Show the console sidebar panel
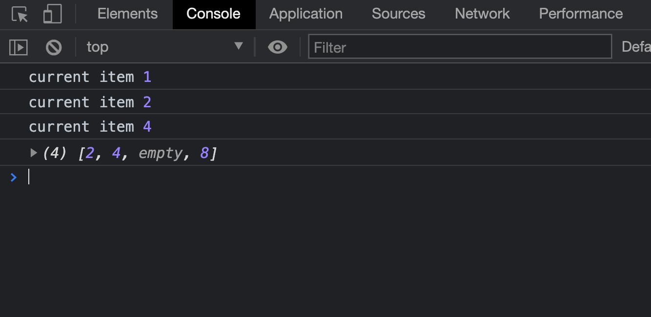Viewport: 651px width, 317px height. tap(19, 47)
